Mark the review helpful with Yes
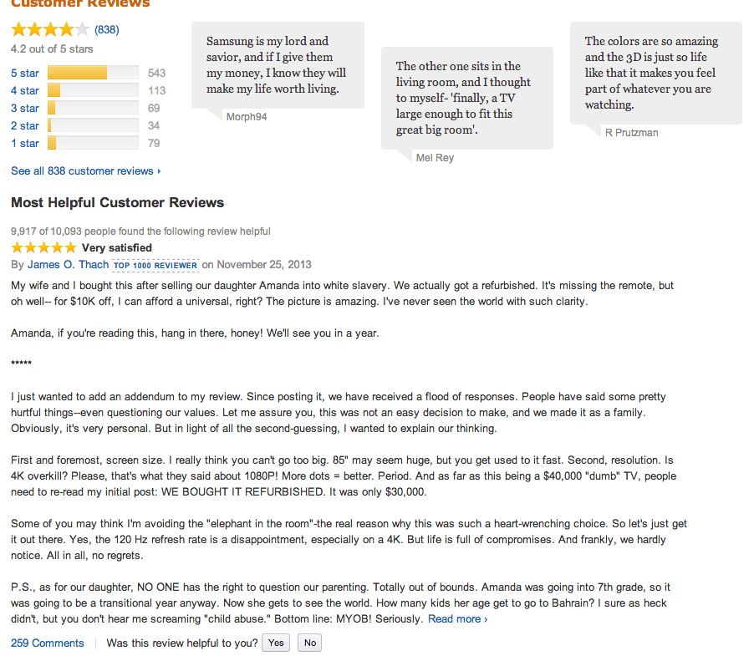 (x=276, y=643)
